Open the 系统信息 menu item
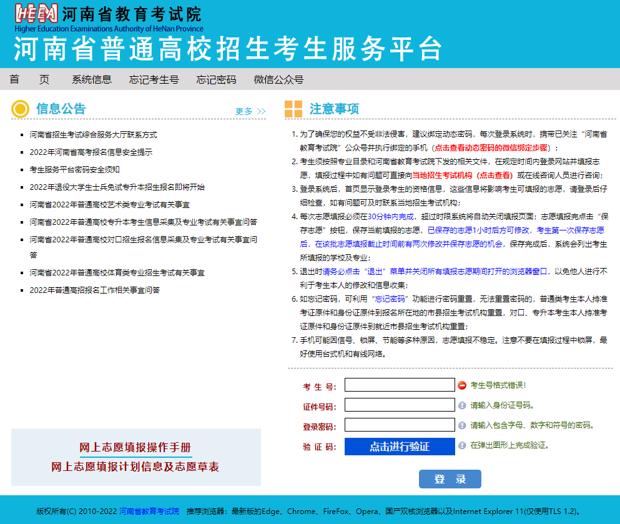 click(92, 79)
